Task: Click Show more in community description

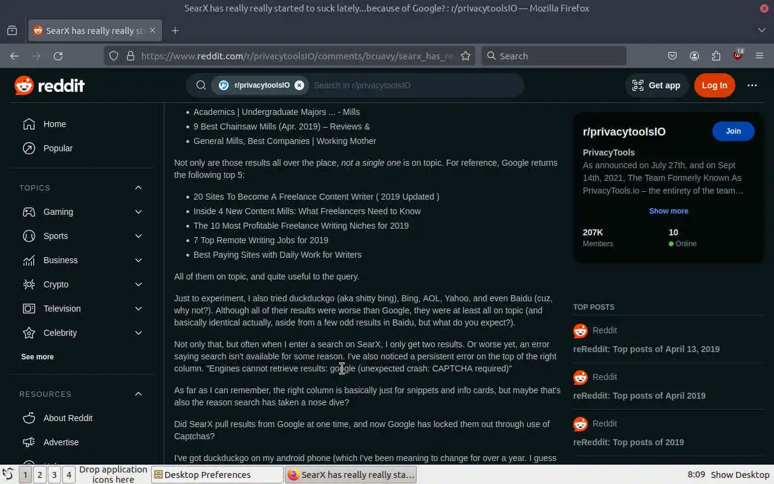Action: 668,211
